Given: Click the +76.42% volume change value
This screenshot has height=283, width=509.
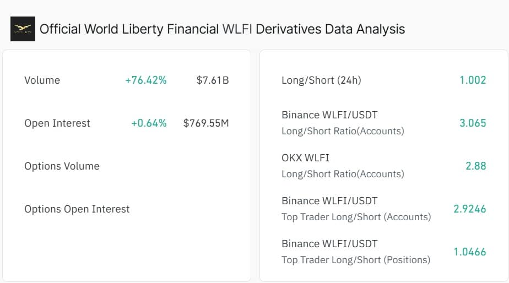Looking at the screenshot, I should pyautogui.click(x=146, y=80).
